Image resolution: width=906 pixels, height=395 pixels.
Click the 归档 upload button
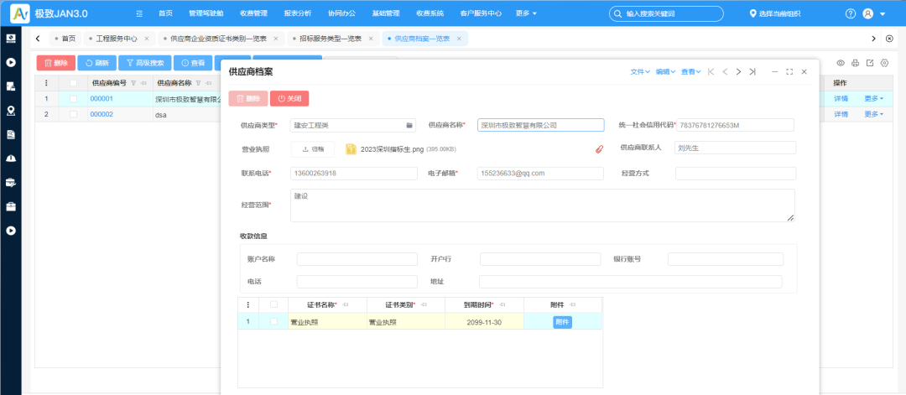313,149
